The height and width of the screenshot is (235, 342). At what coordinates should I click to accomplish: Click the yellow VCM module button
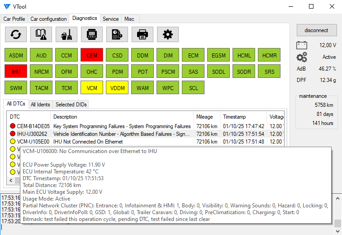(x=92, y=87)
